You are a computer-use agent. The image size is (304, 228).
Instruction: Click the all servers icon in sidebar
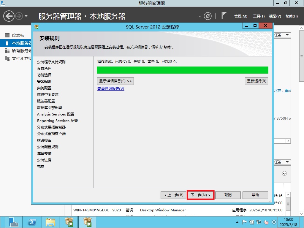(x=7, y=51)
